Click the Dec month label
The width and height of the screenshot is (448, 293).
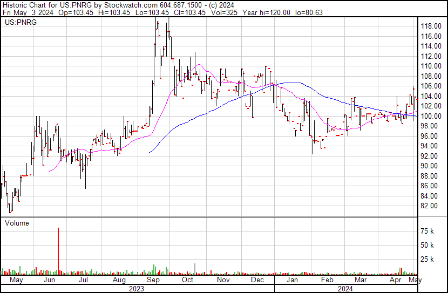pos(257,280)
